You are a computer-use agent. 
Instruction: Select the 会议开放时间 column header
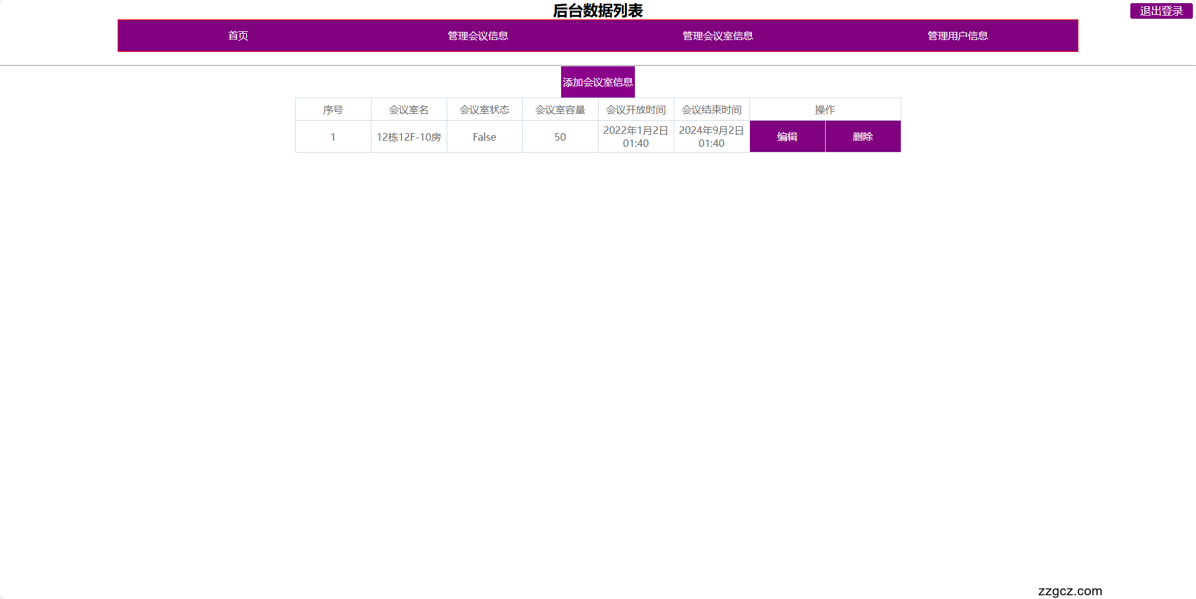pyautogui.click(x=636, y=109)
